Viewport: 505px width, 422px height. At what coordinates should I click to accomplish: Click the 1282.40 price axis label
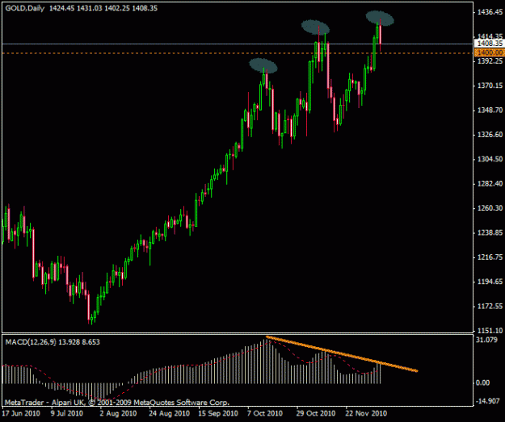pyautogui.click(x=490, y=183)
